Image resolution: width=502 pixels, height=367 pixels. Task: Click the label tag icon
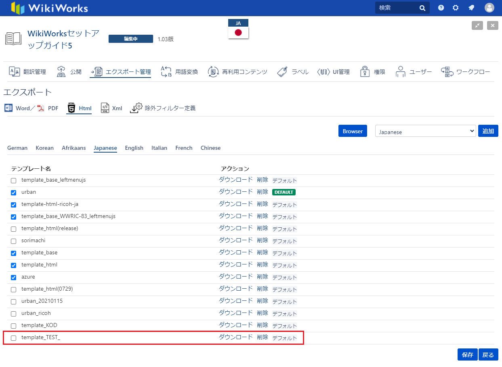282,72
